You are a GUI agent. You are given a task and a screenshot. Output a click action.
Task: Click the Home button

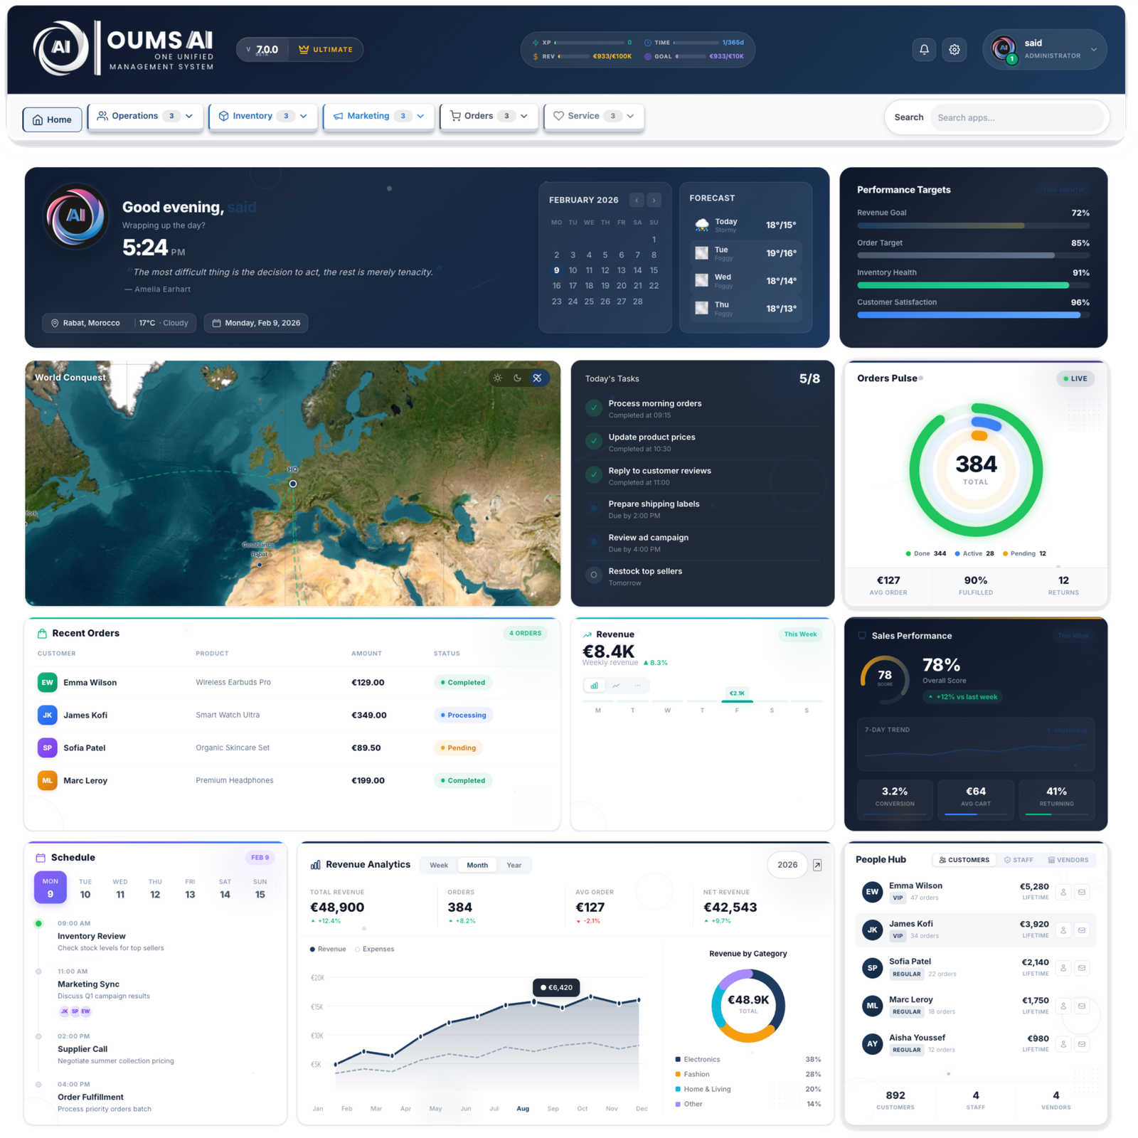click(x=53, y=119)
